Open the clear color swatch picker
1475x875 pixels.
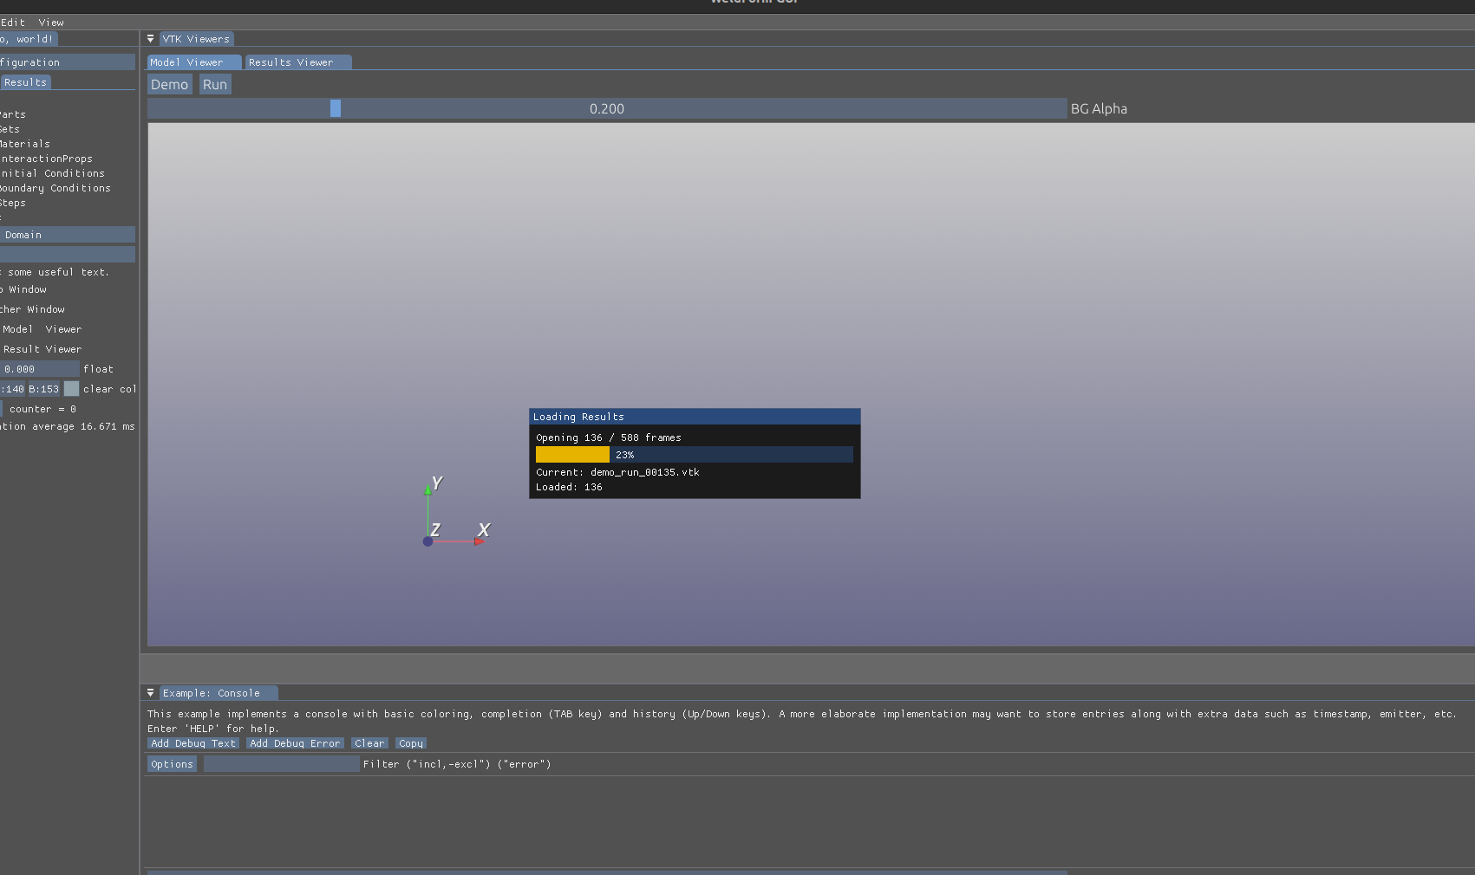click(x=71, y=389)
